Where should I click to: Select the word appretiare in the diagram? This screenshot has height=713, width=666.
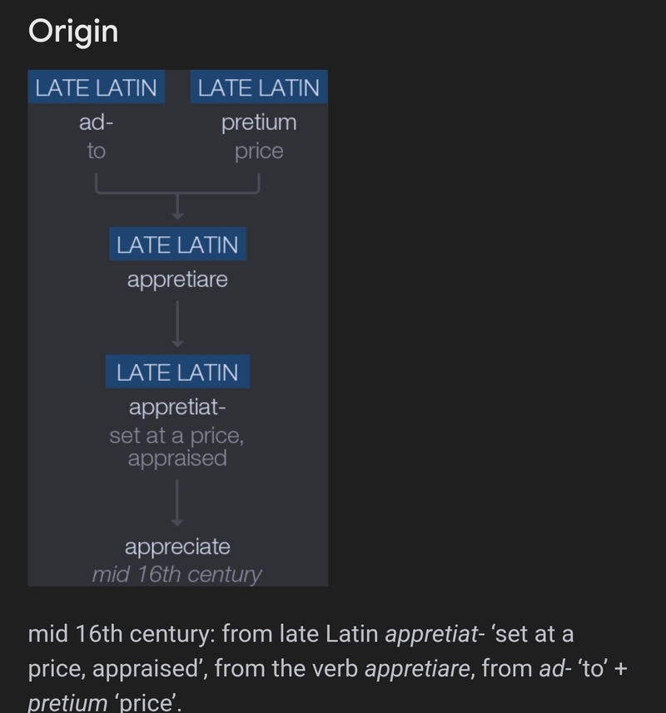click(x=177, y=280)
